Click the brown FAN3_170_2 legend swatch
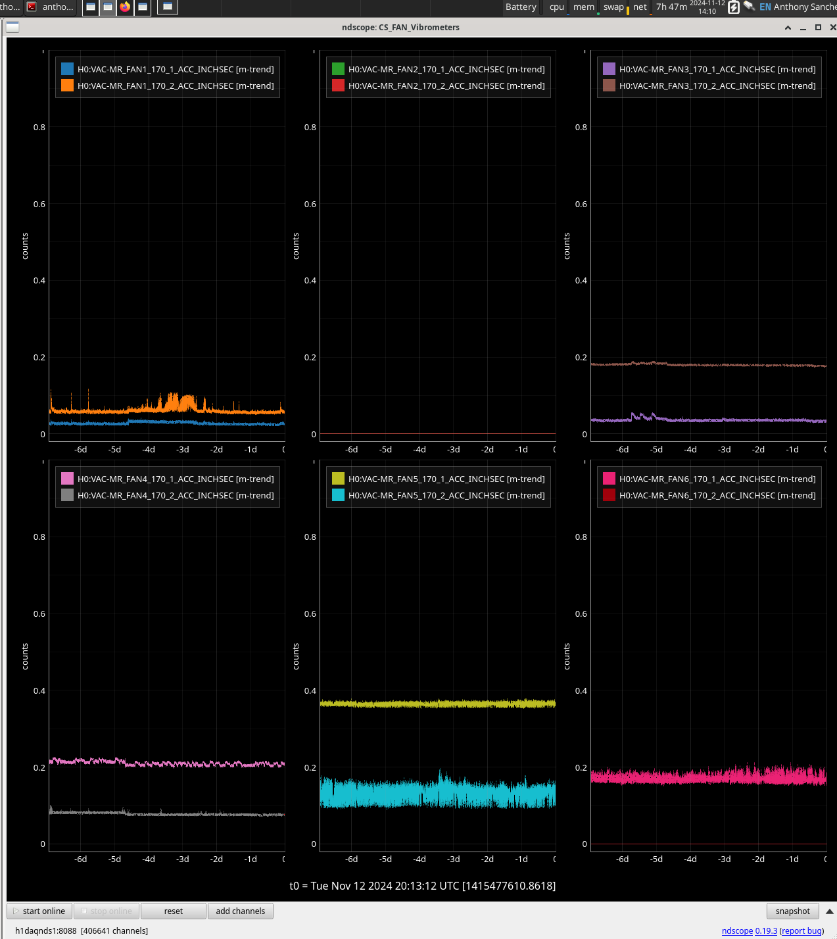This screenshot has height=939, width=837. tap(609, 85)
